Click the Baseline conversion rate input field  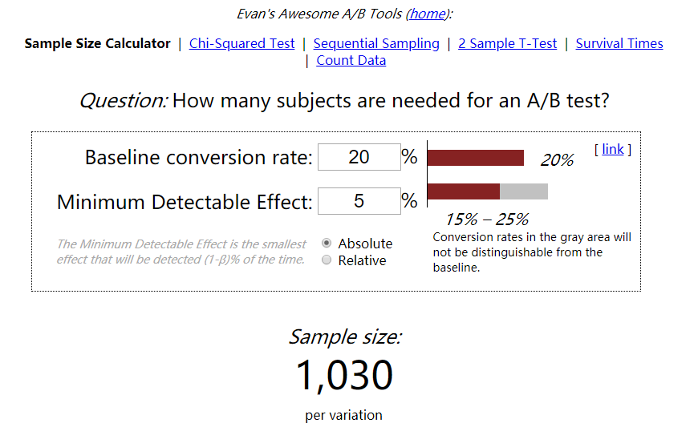pyautogui.click(x=359, y=157)
